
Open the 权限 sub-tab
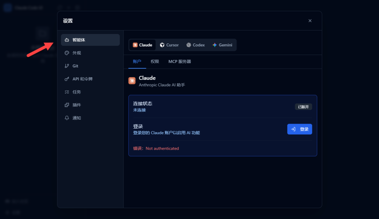[x=155, y=62]
